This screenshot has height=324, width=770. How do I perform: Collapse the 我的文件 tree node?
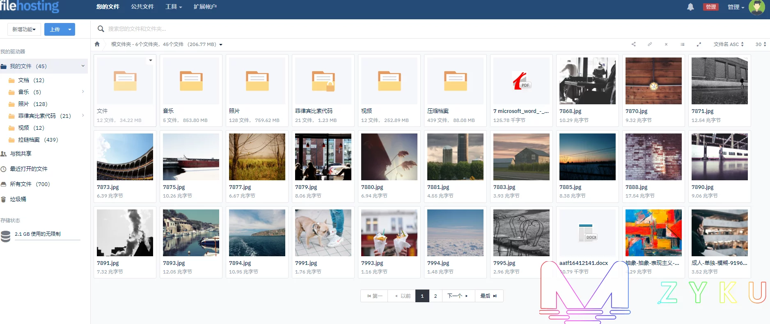(83, 66)
